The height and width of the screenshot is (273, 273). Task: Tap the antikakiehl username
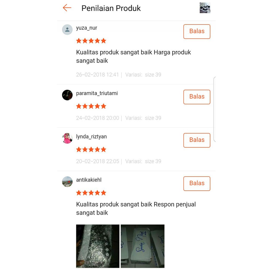tap(89, 180)
